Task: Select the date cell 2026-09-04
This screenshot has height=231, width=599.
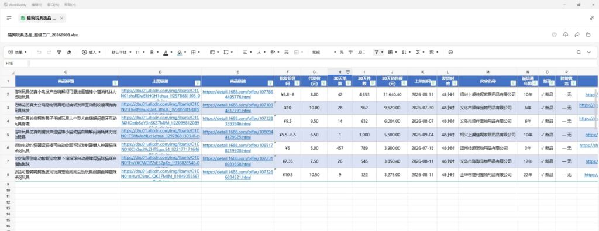Action: click(422, 135)
